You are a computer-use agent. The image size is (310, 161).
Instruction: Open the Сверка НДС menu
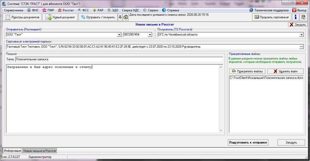130,10
